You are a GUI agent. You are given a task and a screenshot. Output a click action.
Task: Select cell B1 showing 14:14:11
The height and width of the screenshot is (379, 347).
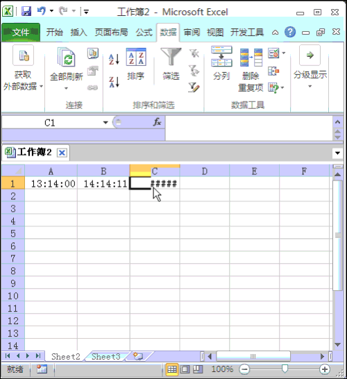(x=103, y=184)
